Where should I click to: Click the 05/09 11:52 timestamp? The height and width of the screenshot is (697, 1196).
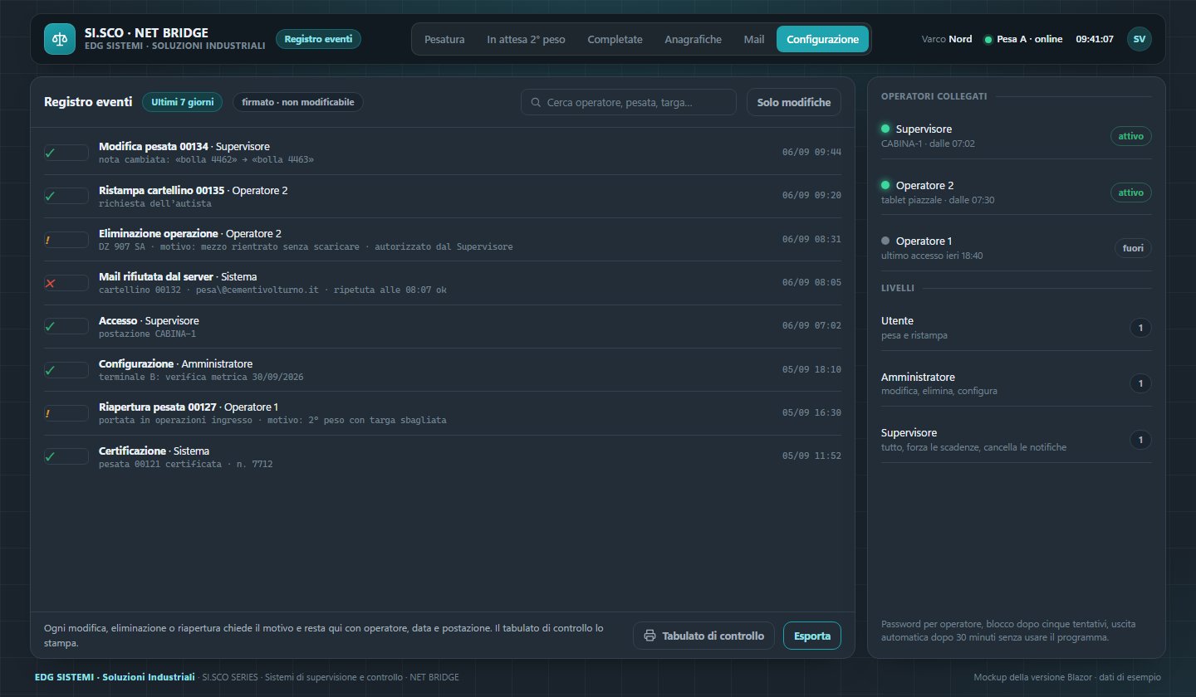[x=811, y=456]
